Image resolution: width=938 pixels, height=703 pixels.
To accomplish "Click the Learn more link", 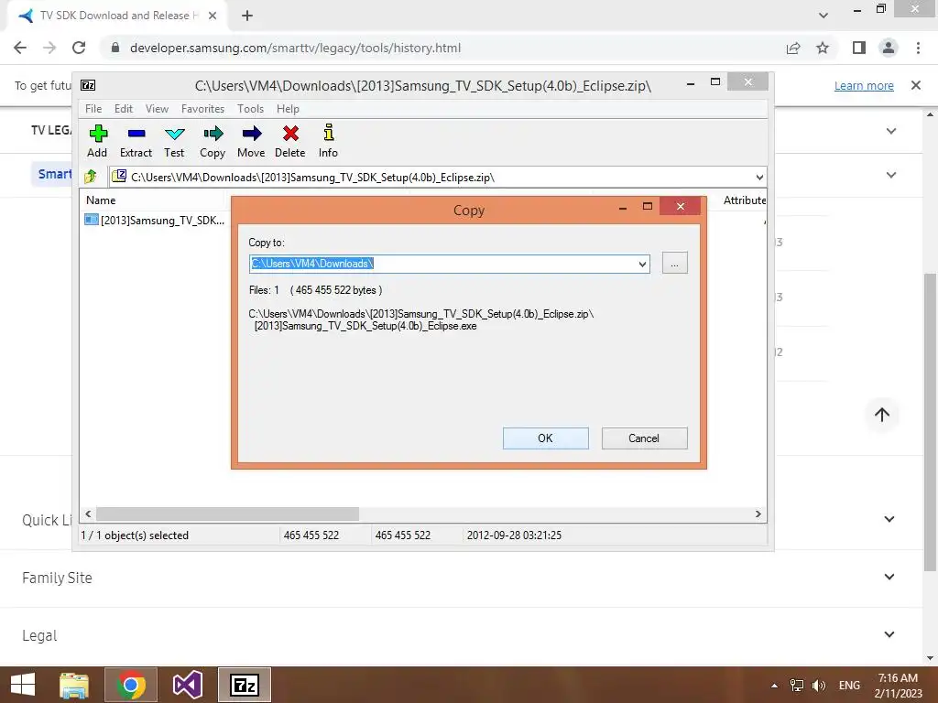I will point(864,85).
